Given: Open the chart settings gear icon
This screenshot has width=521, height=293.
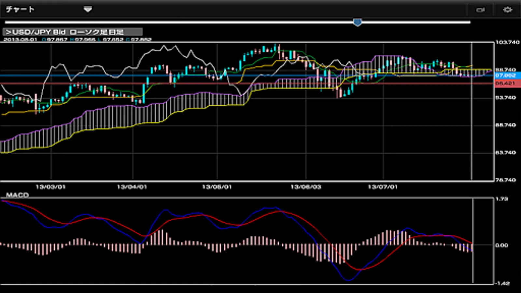Looking at the screenshot, I should tap(507, 10).
